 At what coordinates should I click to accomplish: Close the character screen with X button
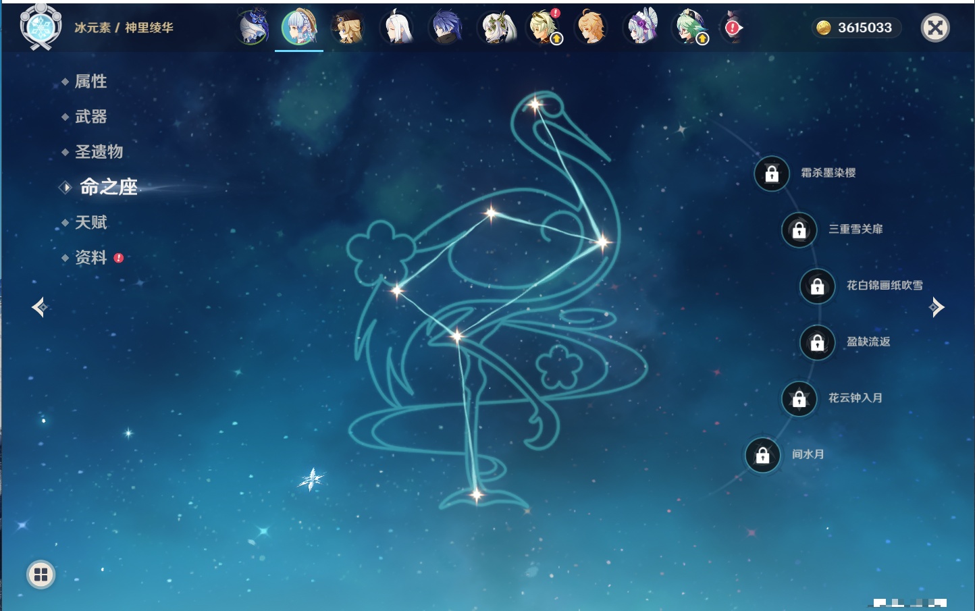point(935,28)
